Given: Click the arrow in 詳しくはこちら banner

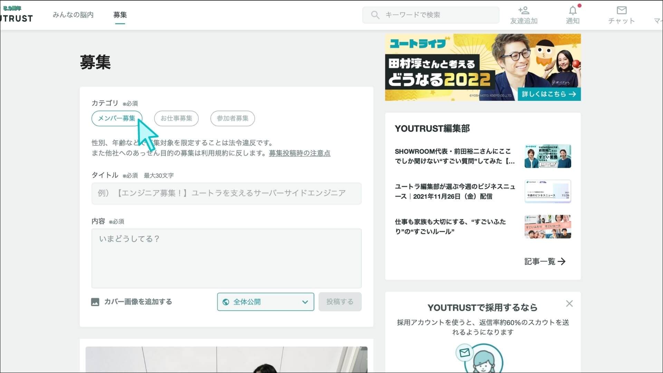Looking at the screenshot, I should pos(573,94).
